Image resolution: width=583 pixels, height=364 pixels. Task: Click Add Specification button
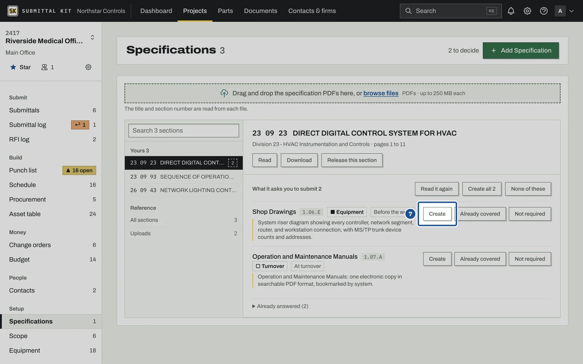(x=521, y=51)
